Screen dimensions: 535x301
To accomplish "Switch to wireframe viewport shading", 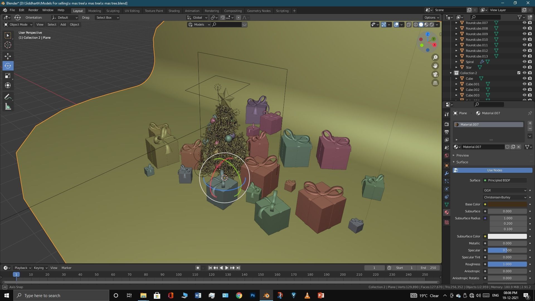I will point(415,25).
